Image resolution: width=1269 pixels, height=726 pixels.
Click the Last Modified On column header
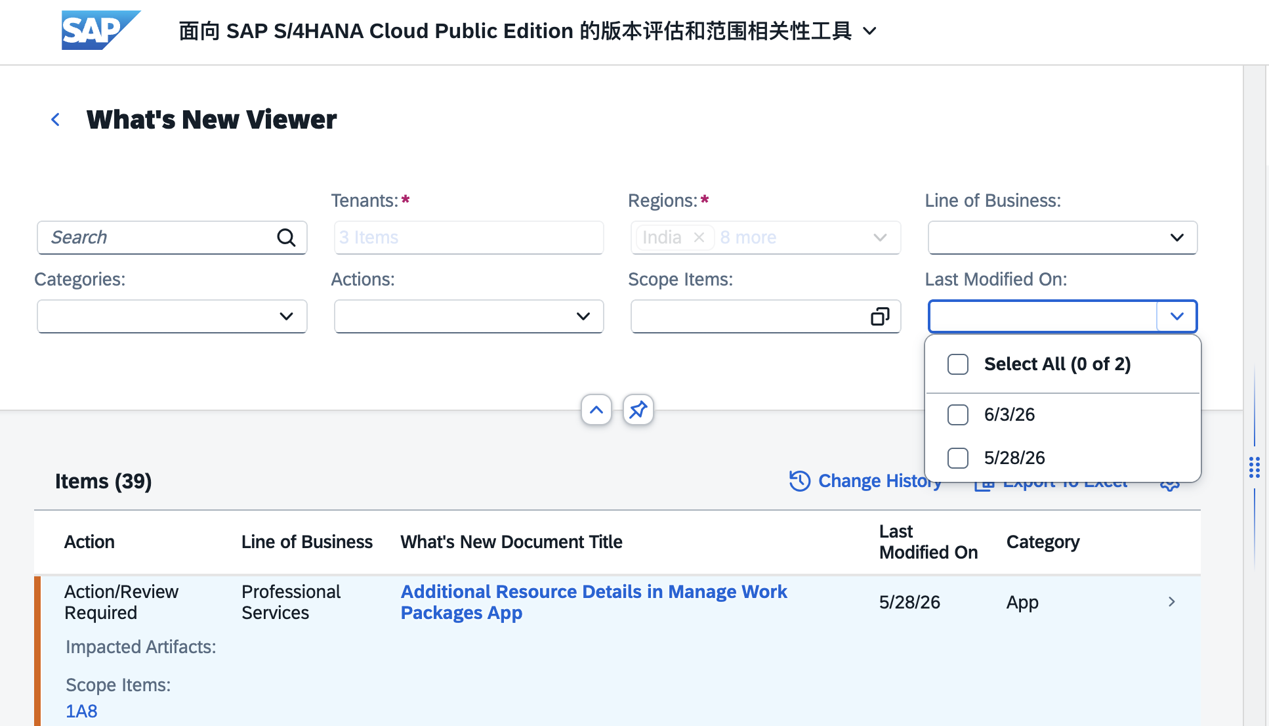[x=928, y=542]
